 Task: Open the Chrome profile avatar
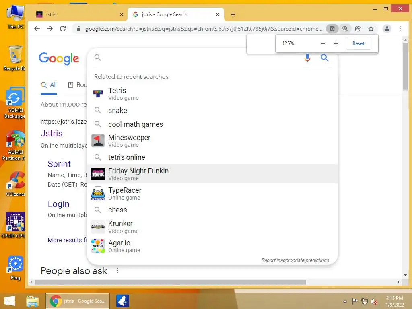(x=387, y=29)
